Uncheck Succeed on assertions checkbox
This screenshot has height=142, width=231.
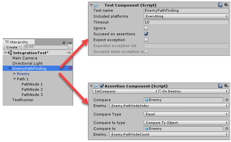coord(146,34)
